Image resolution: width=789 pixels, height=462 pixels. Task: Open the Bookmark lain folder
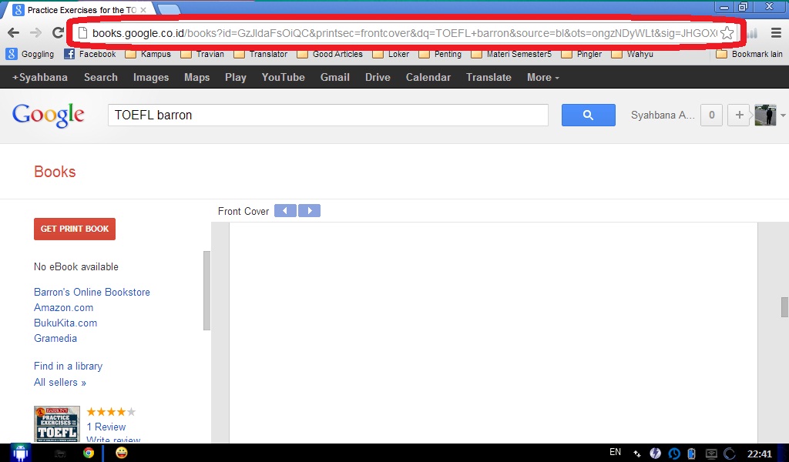750,54
